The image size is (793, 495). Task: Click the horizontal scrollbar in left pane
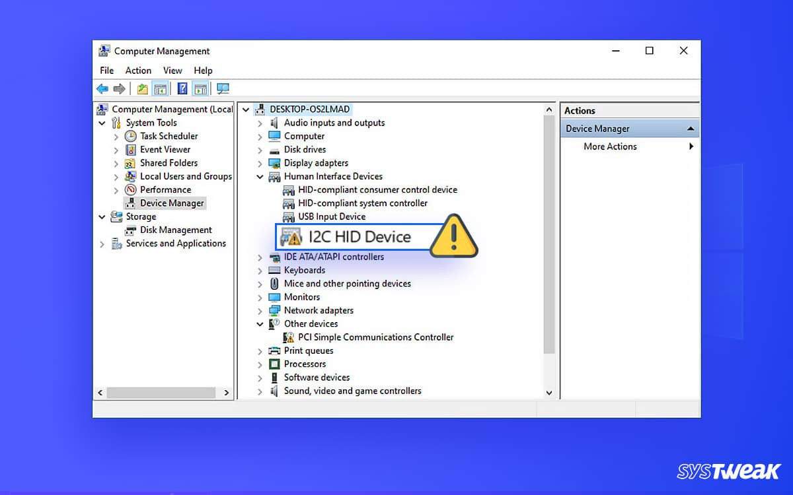(162, 392)
